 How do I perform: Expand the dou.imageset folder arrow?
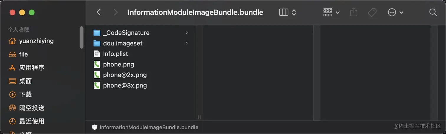click(x=186, y=43)
